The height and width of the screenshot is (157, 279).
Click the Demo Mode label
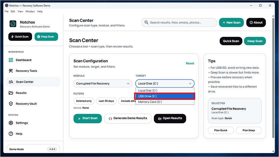click(17, 149)
